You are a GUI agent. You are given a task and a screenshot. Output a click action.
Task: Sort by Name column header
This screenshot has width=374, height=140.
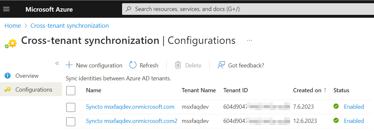94,90
